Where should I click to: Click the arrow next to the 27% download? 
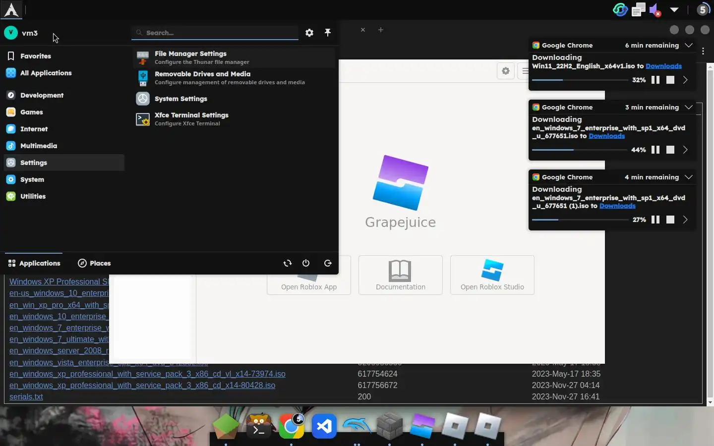coord(685,220)
